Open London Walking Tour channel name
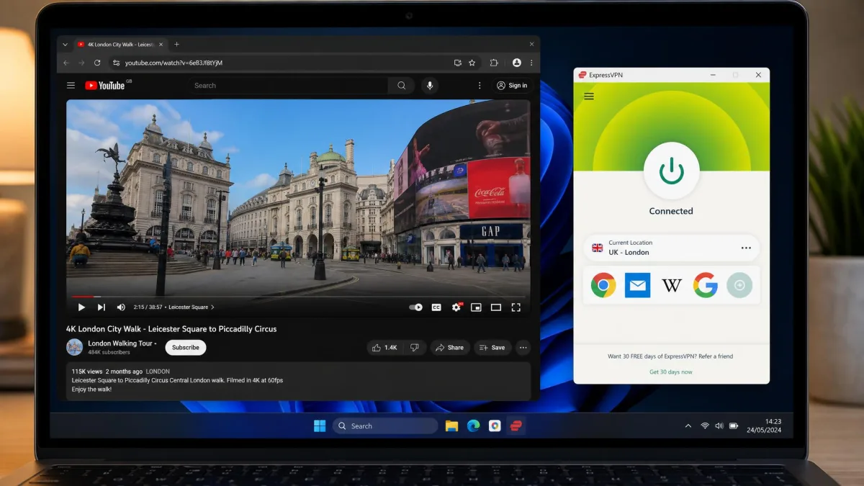The width and height of the screenshot is (864, 486). point(120,343)
